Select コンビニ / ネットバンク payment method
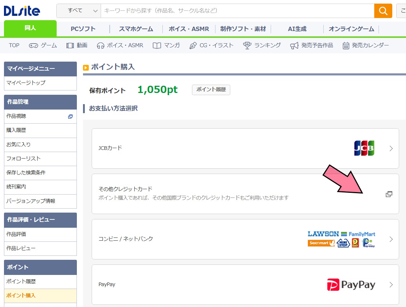The image size is (406, 307). [245, 239]
